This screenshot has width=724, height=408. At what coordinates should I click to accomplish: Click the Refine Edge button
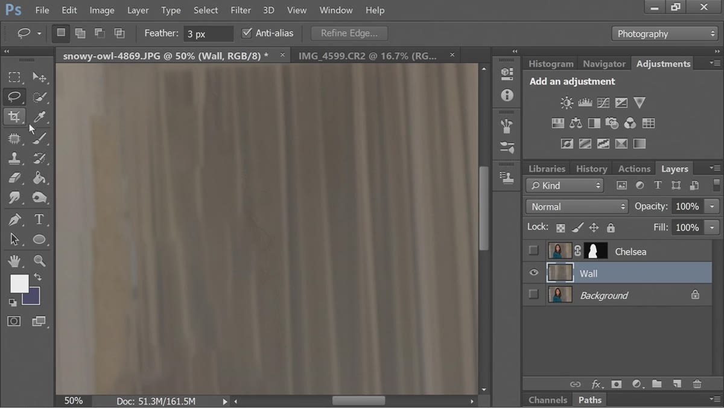(x=349, y=33)
